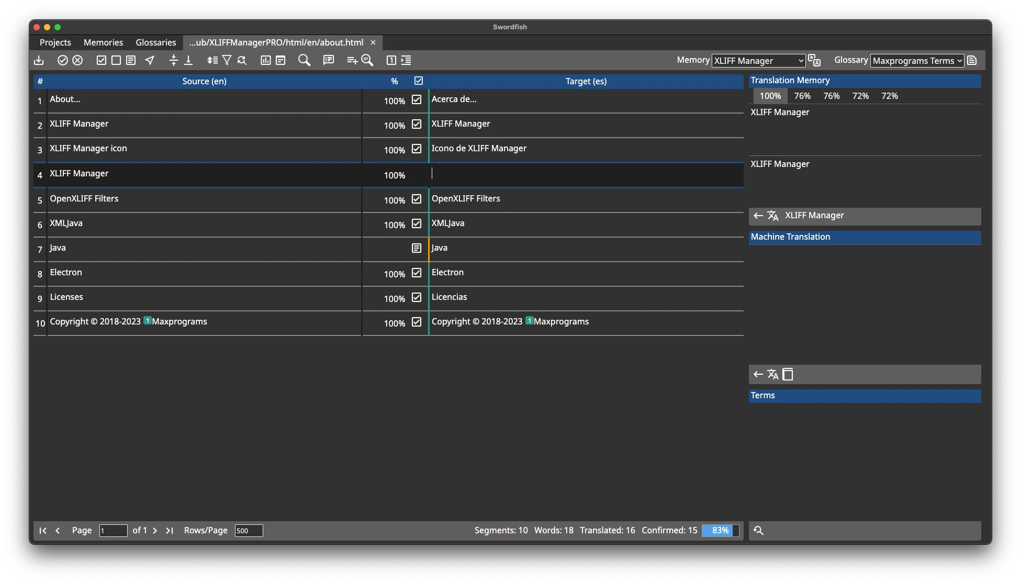Click the replace text toolbar icon
This screenshot has width=1021, height=583.
pos(242,60)
